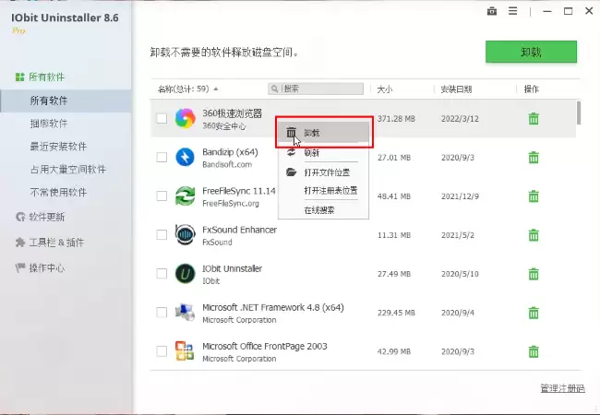Image resolution: width=600 pixels, height=415 pixels.
Task: Open the hamburger menu in title bar
Action: click(x=512, y=11)
